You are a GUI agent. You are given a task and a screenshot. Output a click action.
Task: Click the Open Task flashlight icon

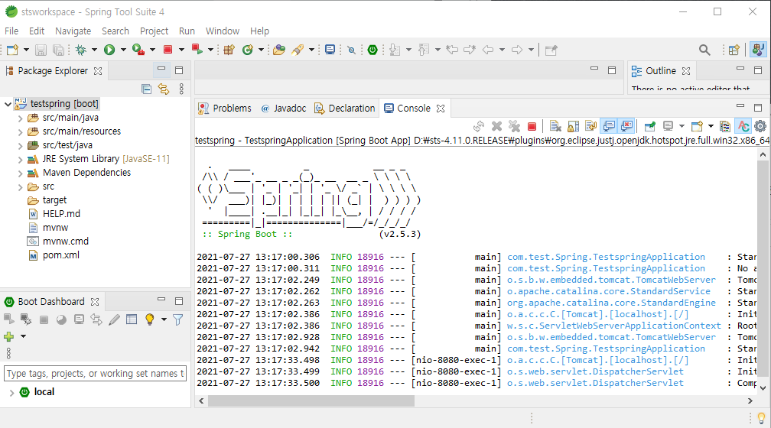(298, 50)
